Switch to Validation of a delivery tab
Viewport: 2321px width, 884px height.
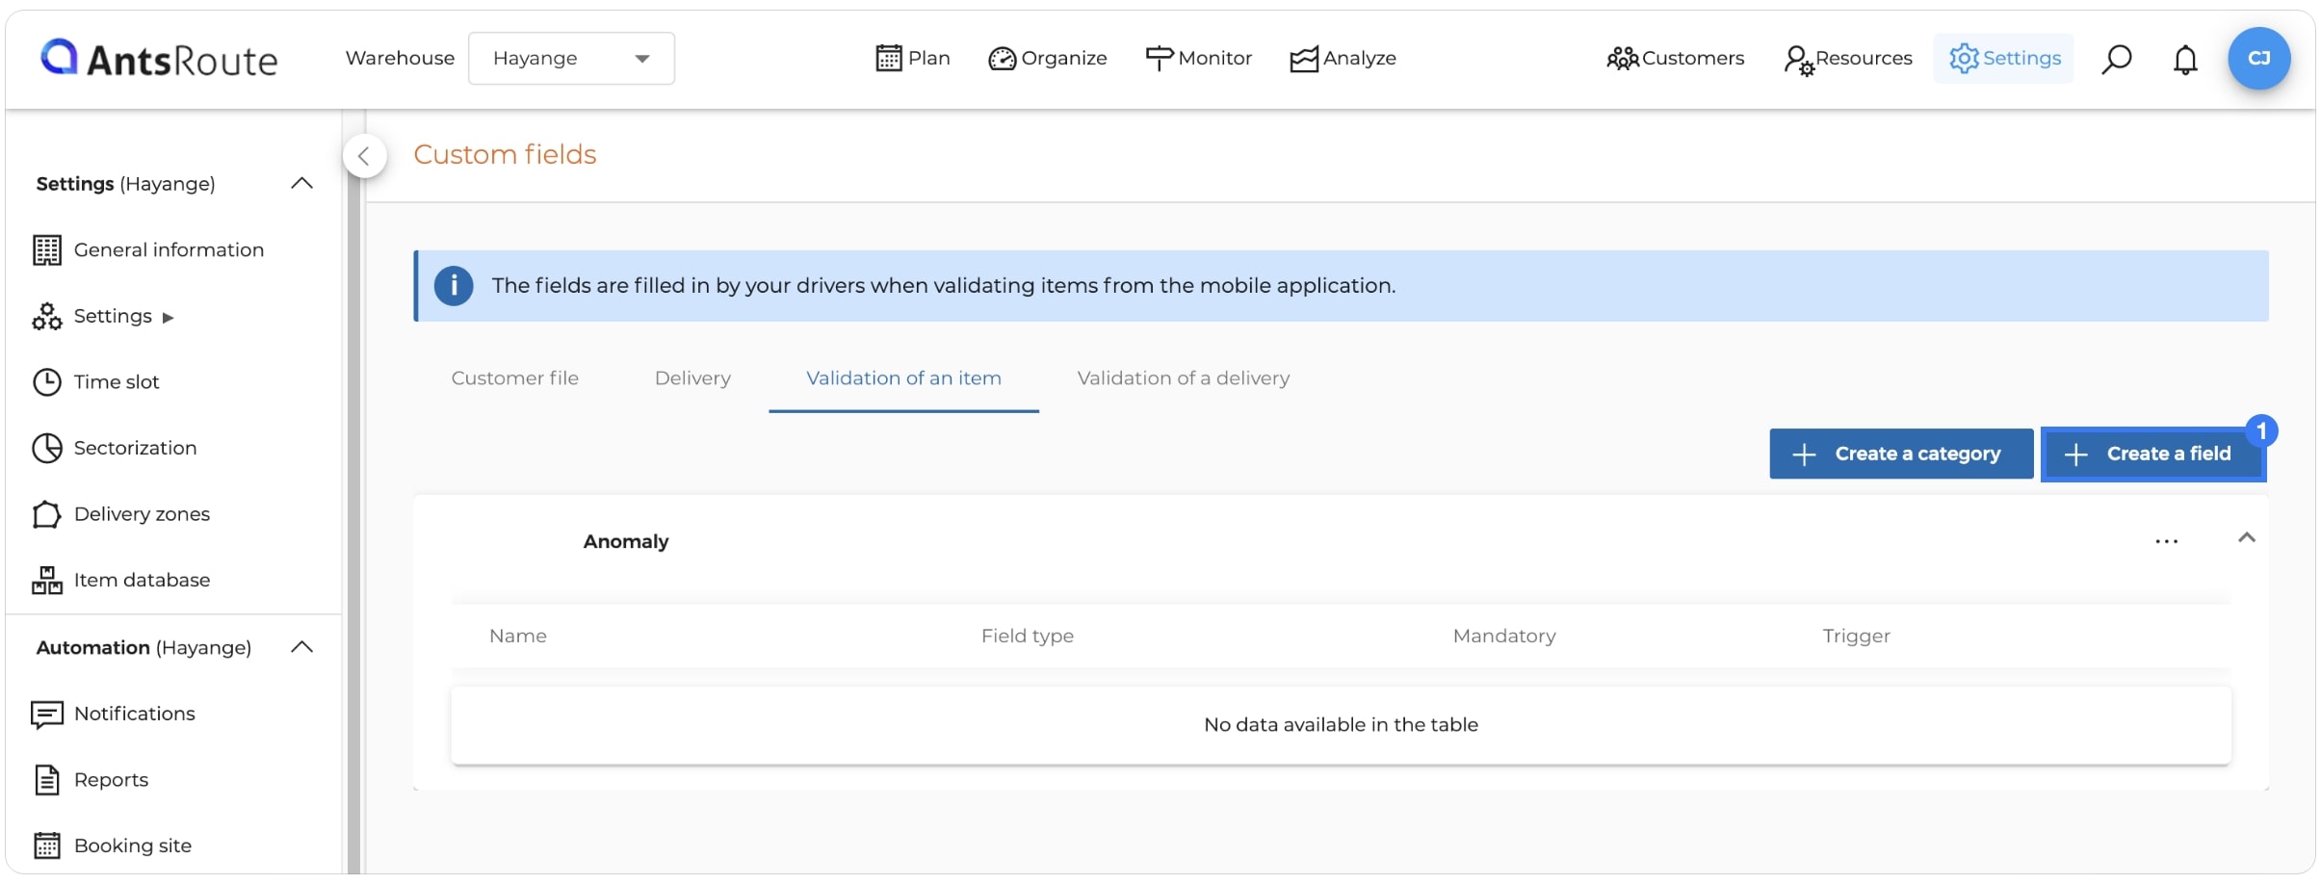[x=1183, y=378]
